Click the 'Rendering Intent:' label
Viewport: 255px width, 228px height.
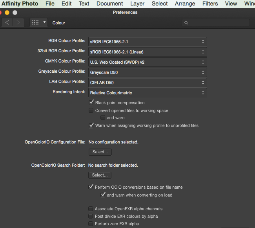[69, 92]
